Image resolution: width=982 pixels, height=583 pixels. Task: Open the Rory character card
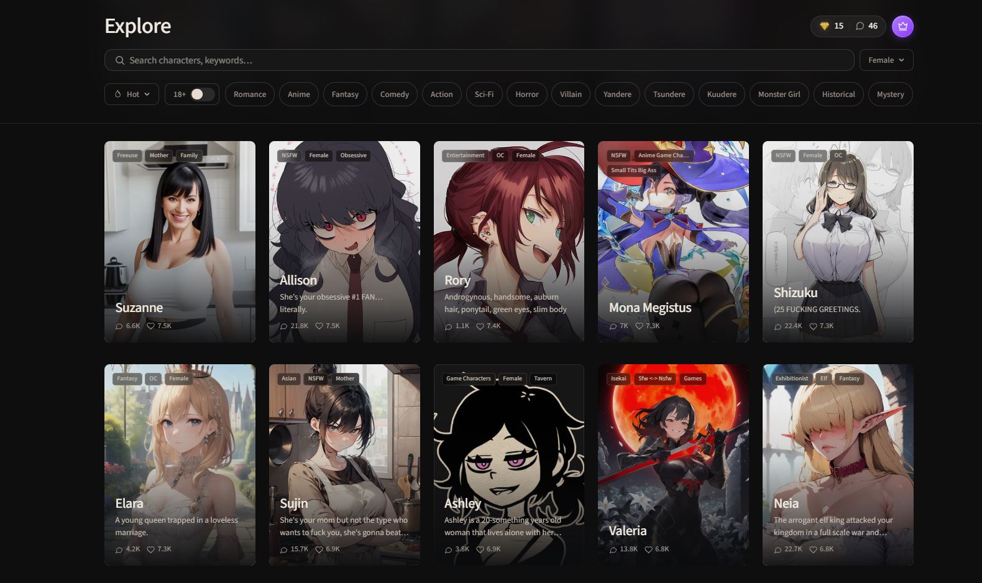[x=509, y=242]
